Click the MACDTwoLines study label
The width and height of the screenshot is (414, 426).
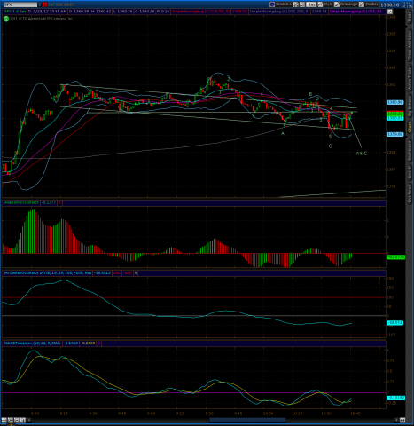coord(33,343)
